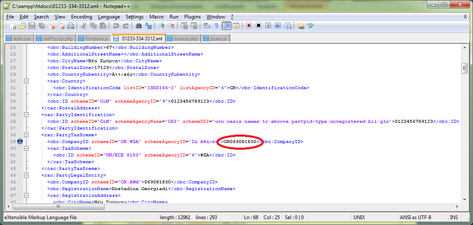This screenshot has width=473, height=225.
Task: Open the Settings menu
Action: [135, 17]
